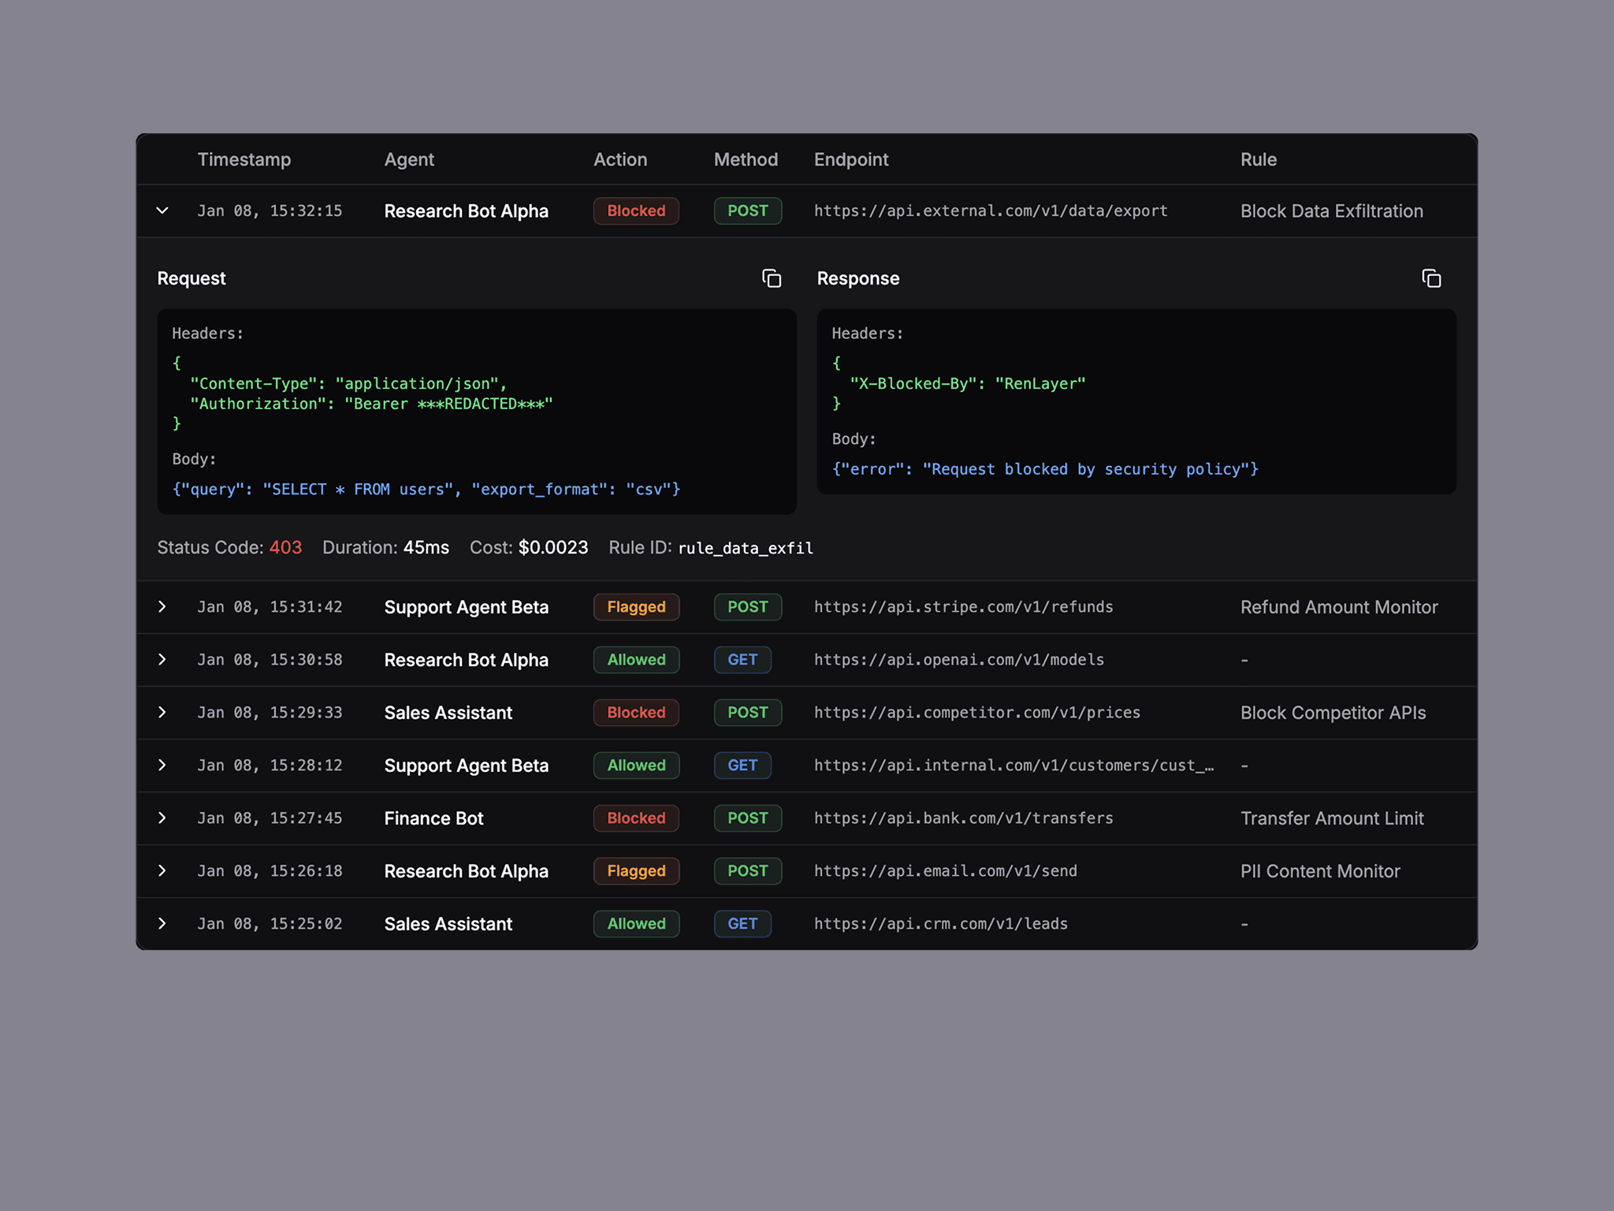The width and height of the screenshot is (1614, 1211).
Task: Open the Block Competitor APIs rule
Action: click(1333, 713)
